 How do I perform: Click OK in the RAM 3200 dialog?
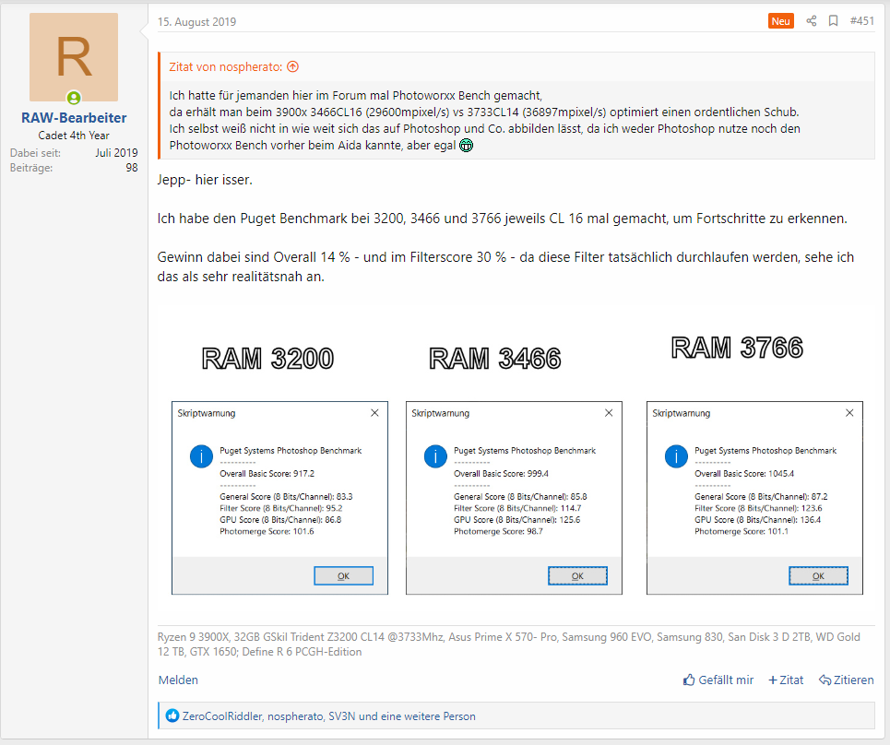(x=343, y=576)
